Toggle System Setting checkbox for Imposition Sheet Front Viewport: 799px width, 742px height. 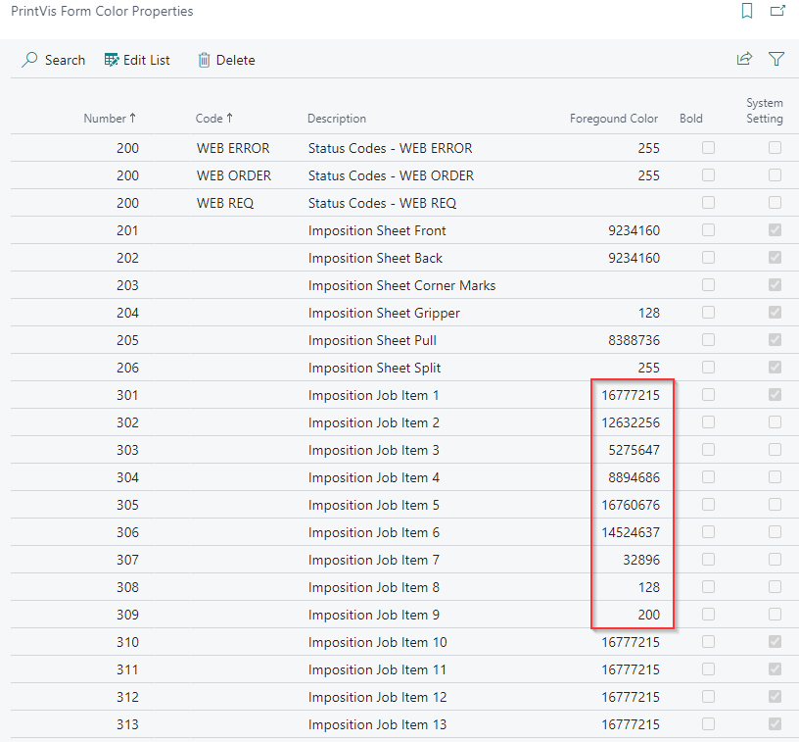(775, 230)
